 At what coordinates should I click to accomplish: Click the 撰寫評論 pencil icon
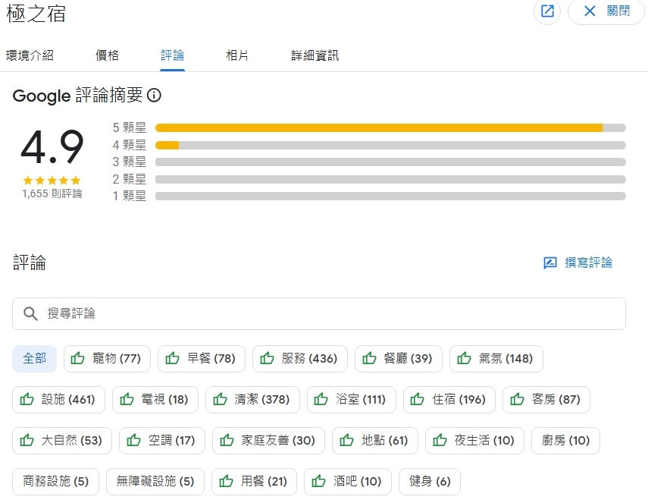click(550, 263)
